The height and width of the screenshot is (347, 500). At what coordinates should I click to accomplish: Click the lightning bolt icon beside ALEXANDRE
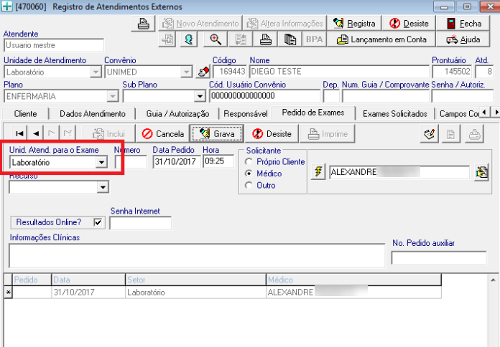(318, 172)
